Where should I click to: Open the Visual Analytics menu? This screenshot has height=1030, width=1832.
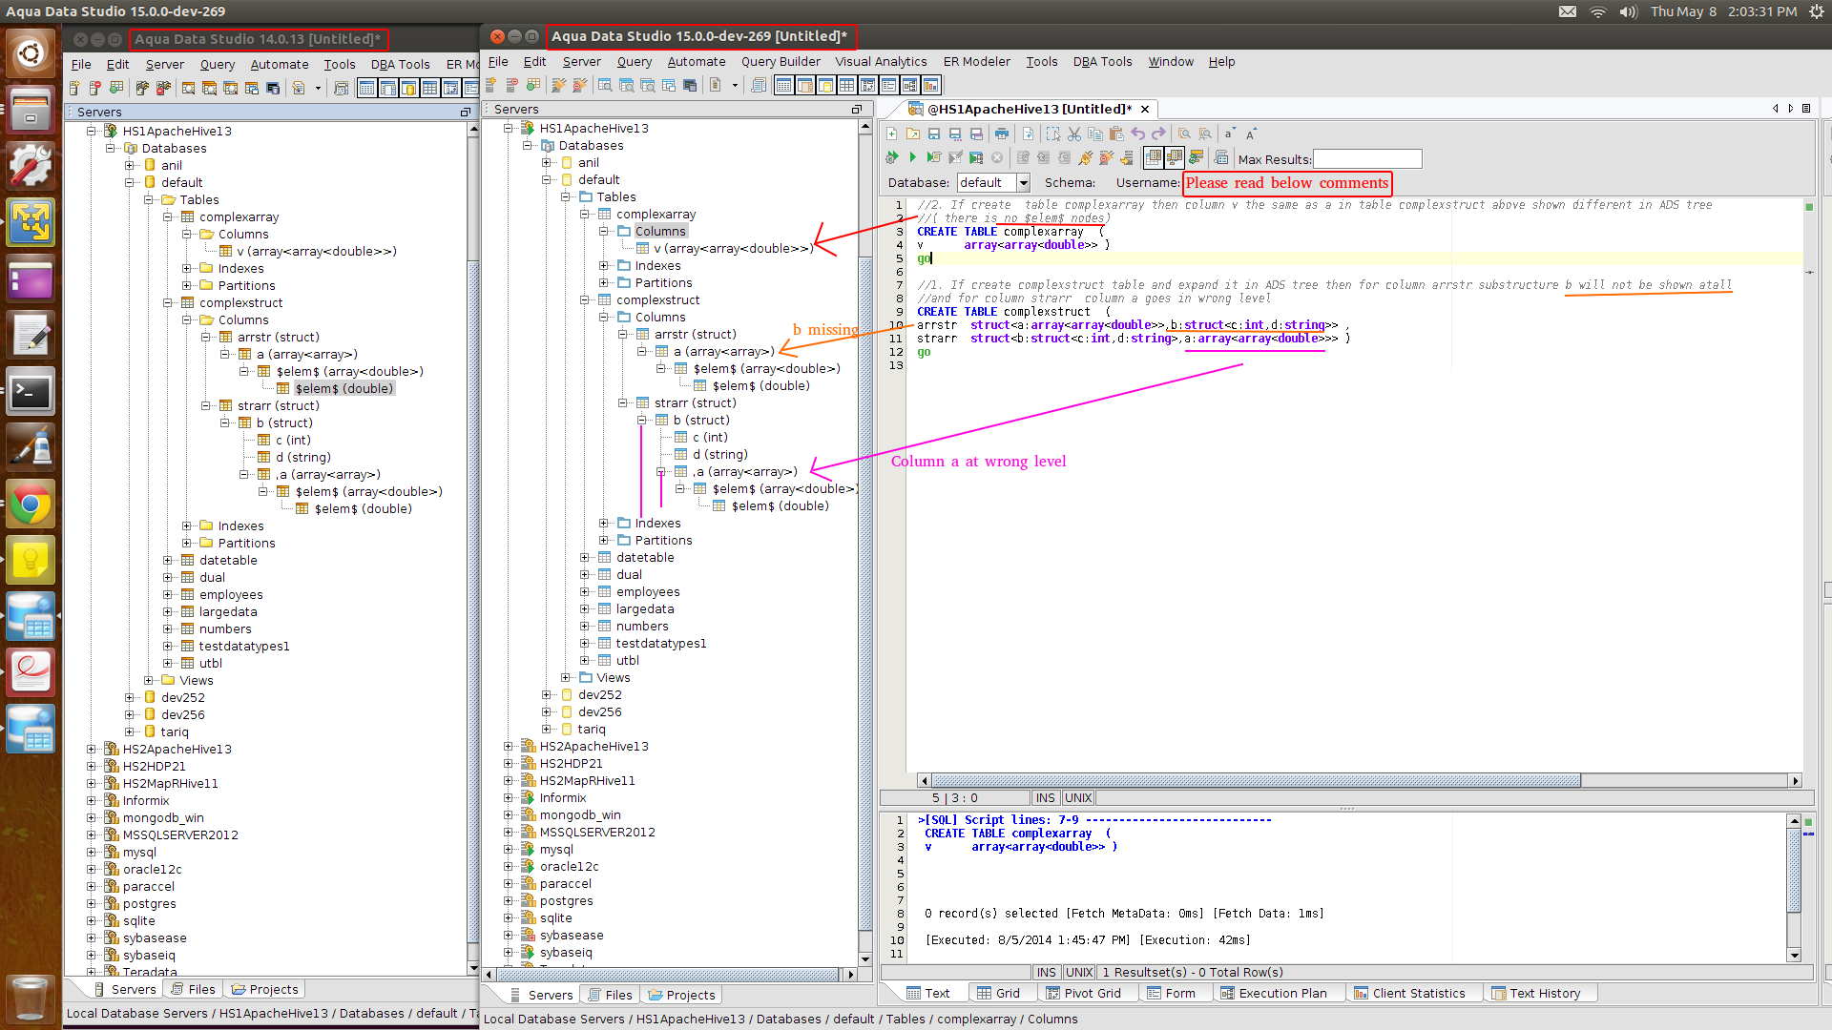point(880,62)
